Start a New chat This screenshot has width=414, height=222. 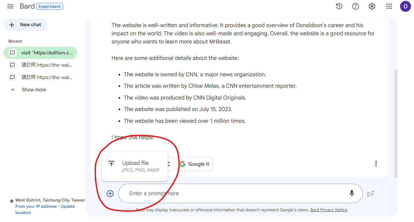pyautogui.click(x=26, y=25)
